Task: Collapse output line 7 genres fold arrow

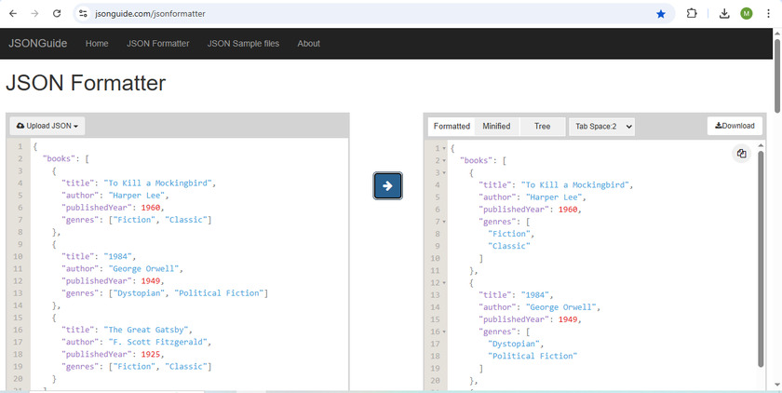Action: 444,222
